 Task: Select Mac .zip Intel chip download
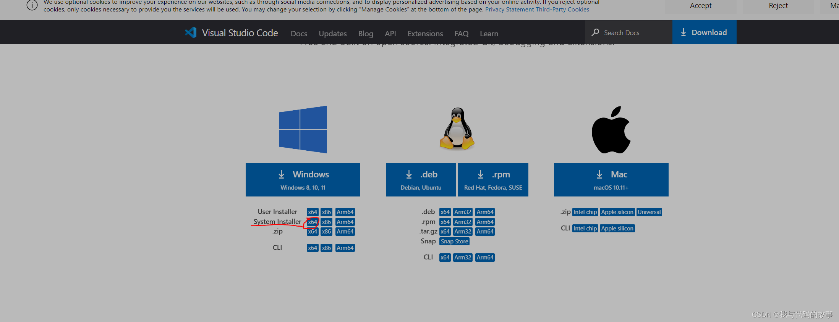[585, 212]
